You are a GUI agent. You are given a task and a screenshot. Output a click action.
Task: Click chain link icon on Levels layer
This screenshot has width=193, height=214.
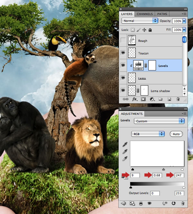tap(145, 66)
